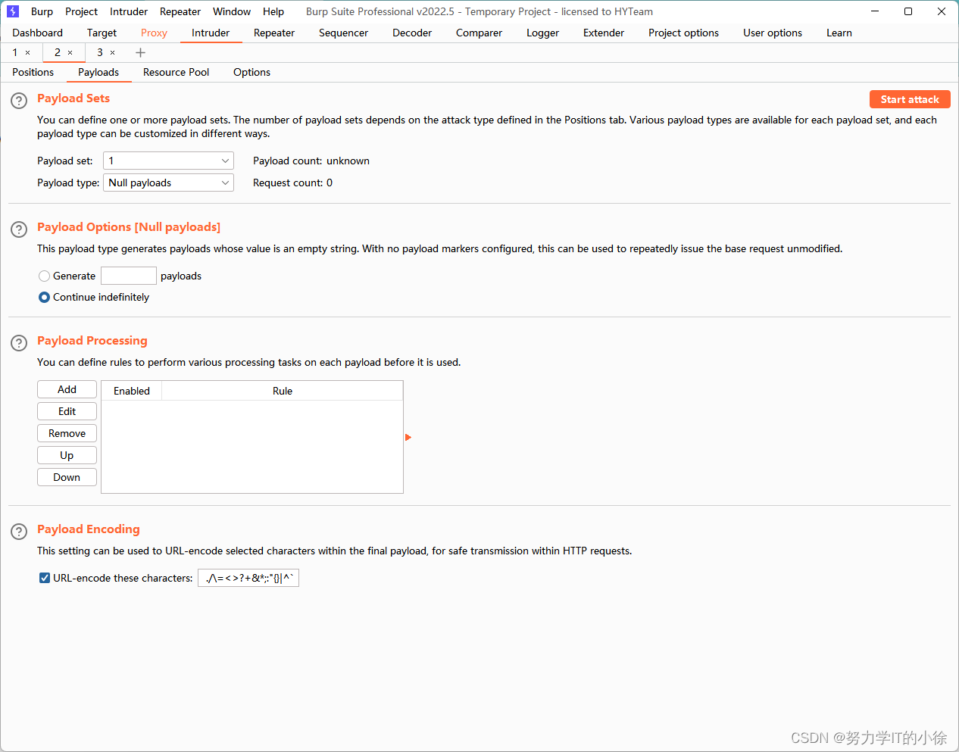Click Edit processing rule button
Viewport: 959px width, 752px height.
(x=67, y=411)
